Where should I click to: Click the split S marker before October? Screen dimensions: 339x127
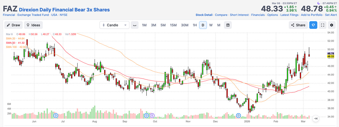coord(152,116)
